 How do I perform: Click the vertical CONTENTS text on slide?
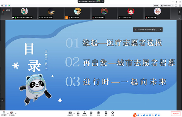(x=46, y=60)
